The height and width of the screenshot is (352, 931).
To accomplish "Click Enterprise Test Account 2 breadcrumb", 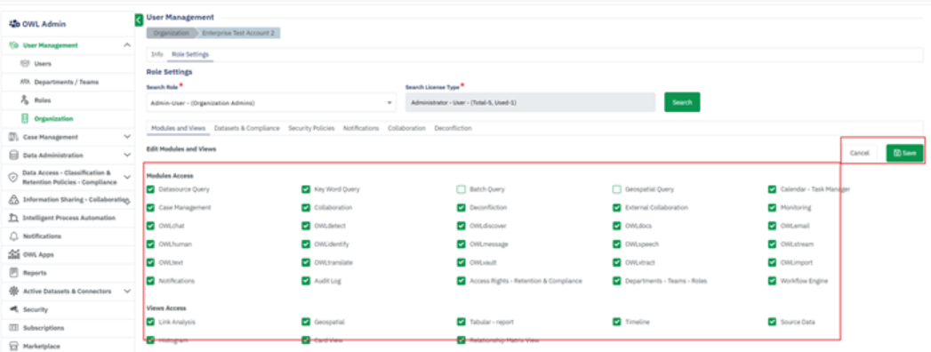I will click(x=238, y=33).
